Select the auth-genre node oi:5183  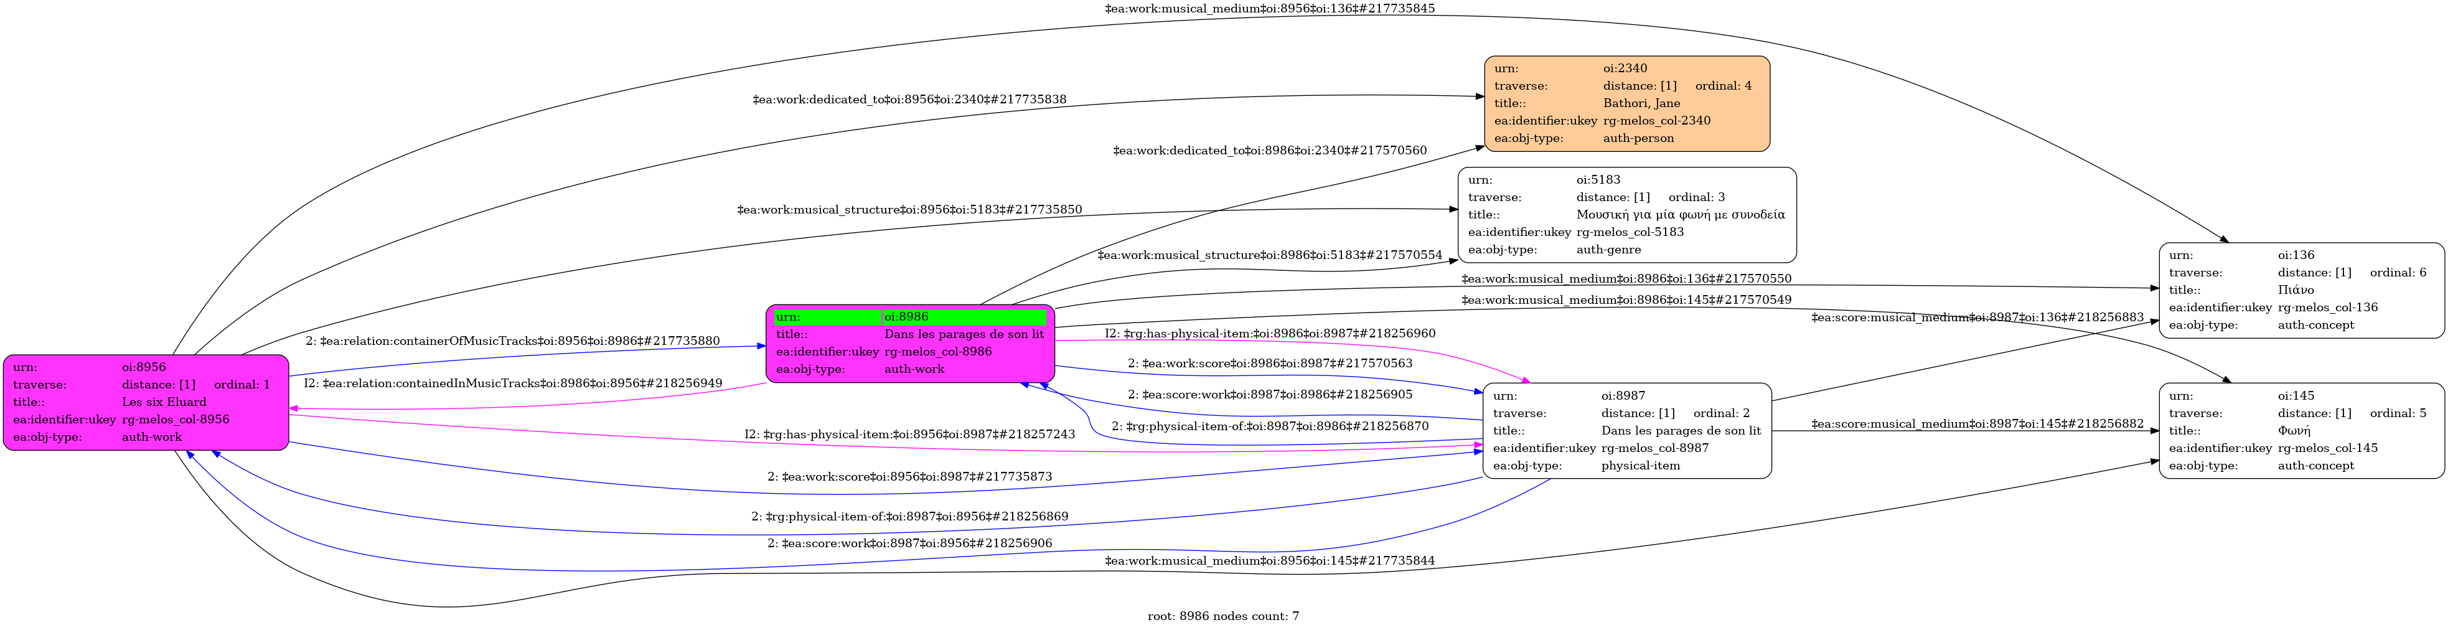click(x=1626, y=215)
